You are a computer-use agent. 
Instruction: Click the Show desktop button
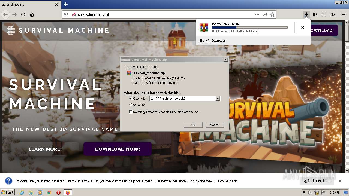(346, 192)
